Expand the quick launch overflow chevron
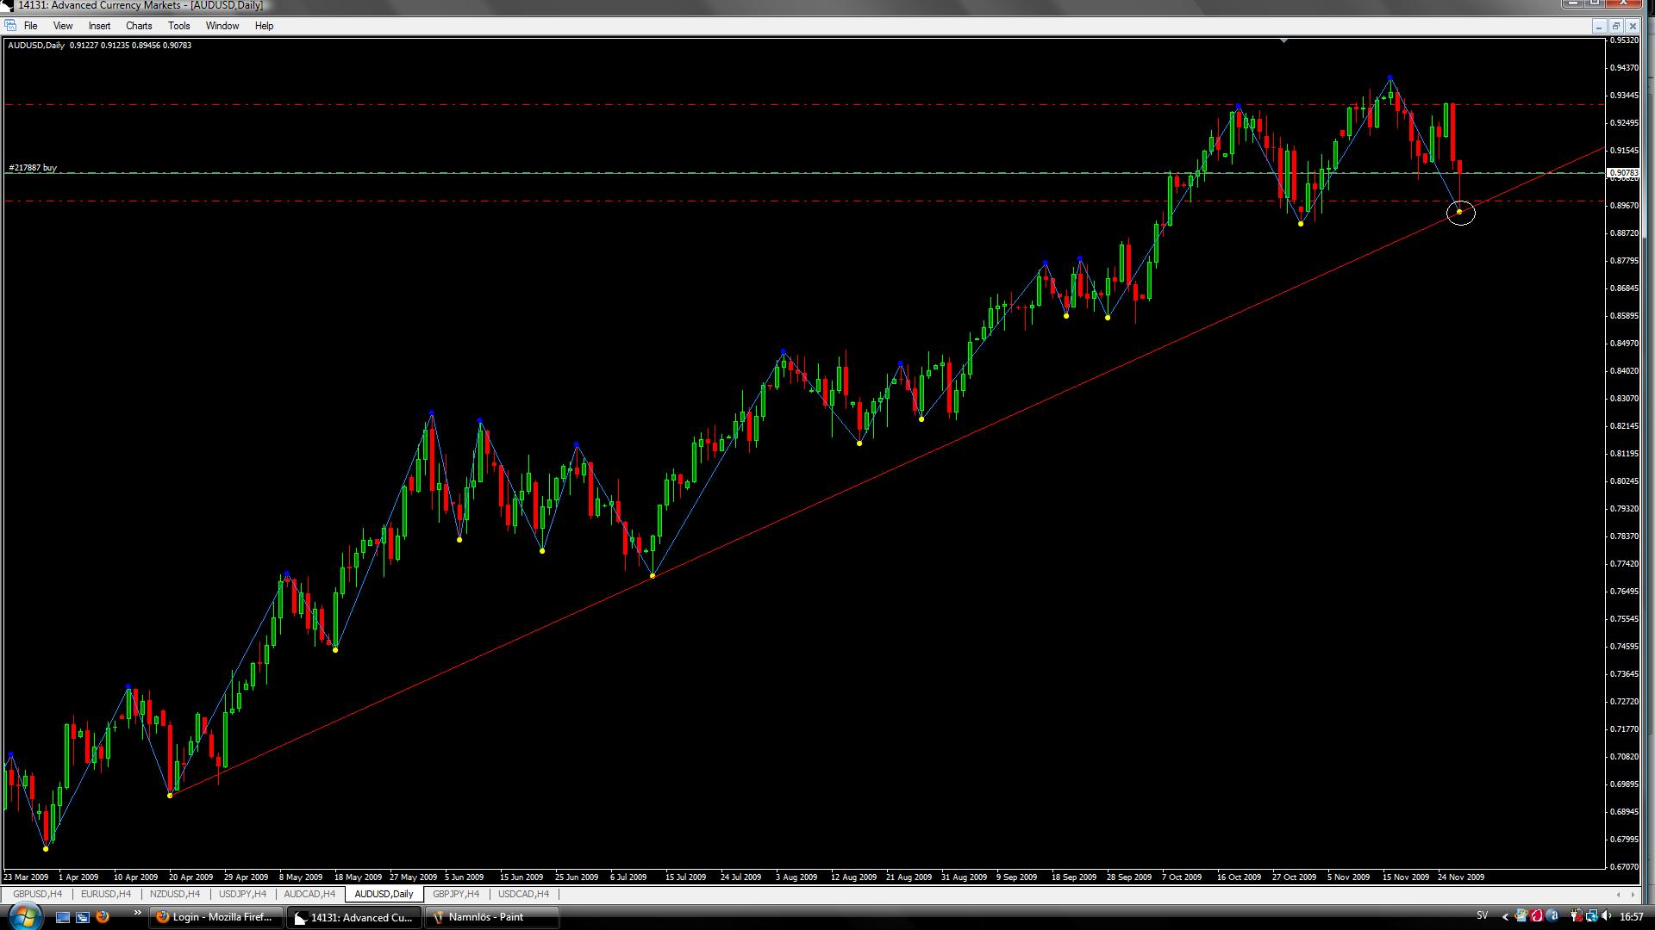 pos(137,914)
